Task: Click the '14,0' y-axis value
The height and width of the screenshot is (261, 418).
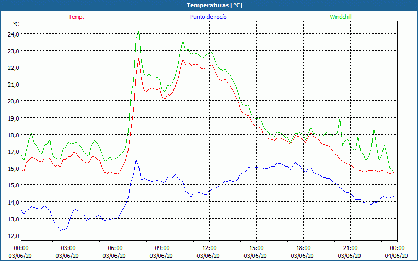Action: (x=14, y=203)
